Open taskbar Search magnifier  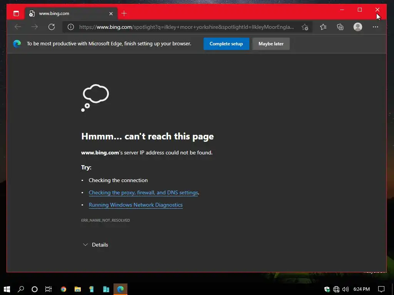21,289
